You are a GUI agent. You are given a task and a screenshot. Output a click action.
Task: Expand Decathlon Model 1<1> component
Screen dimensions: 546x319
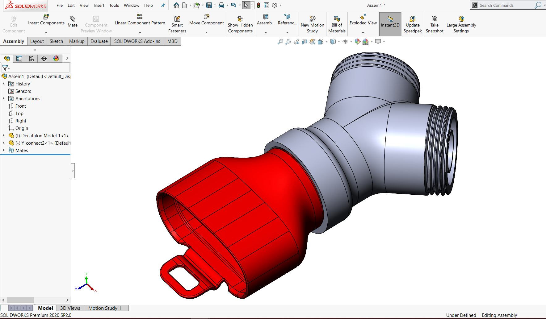click(x=4, y=135)
